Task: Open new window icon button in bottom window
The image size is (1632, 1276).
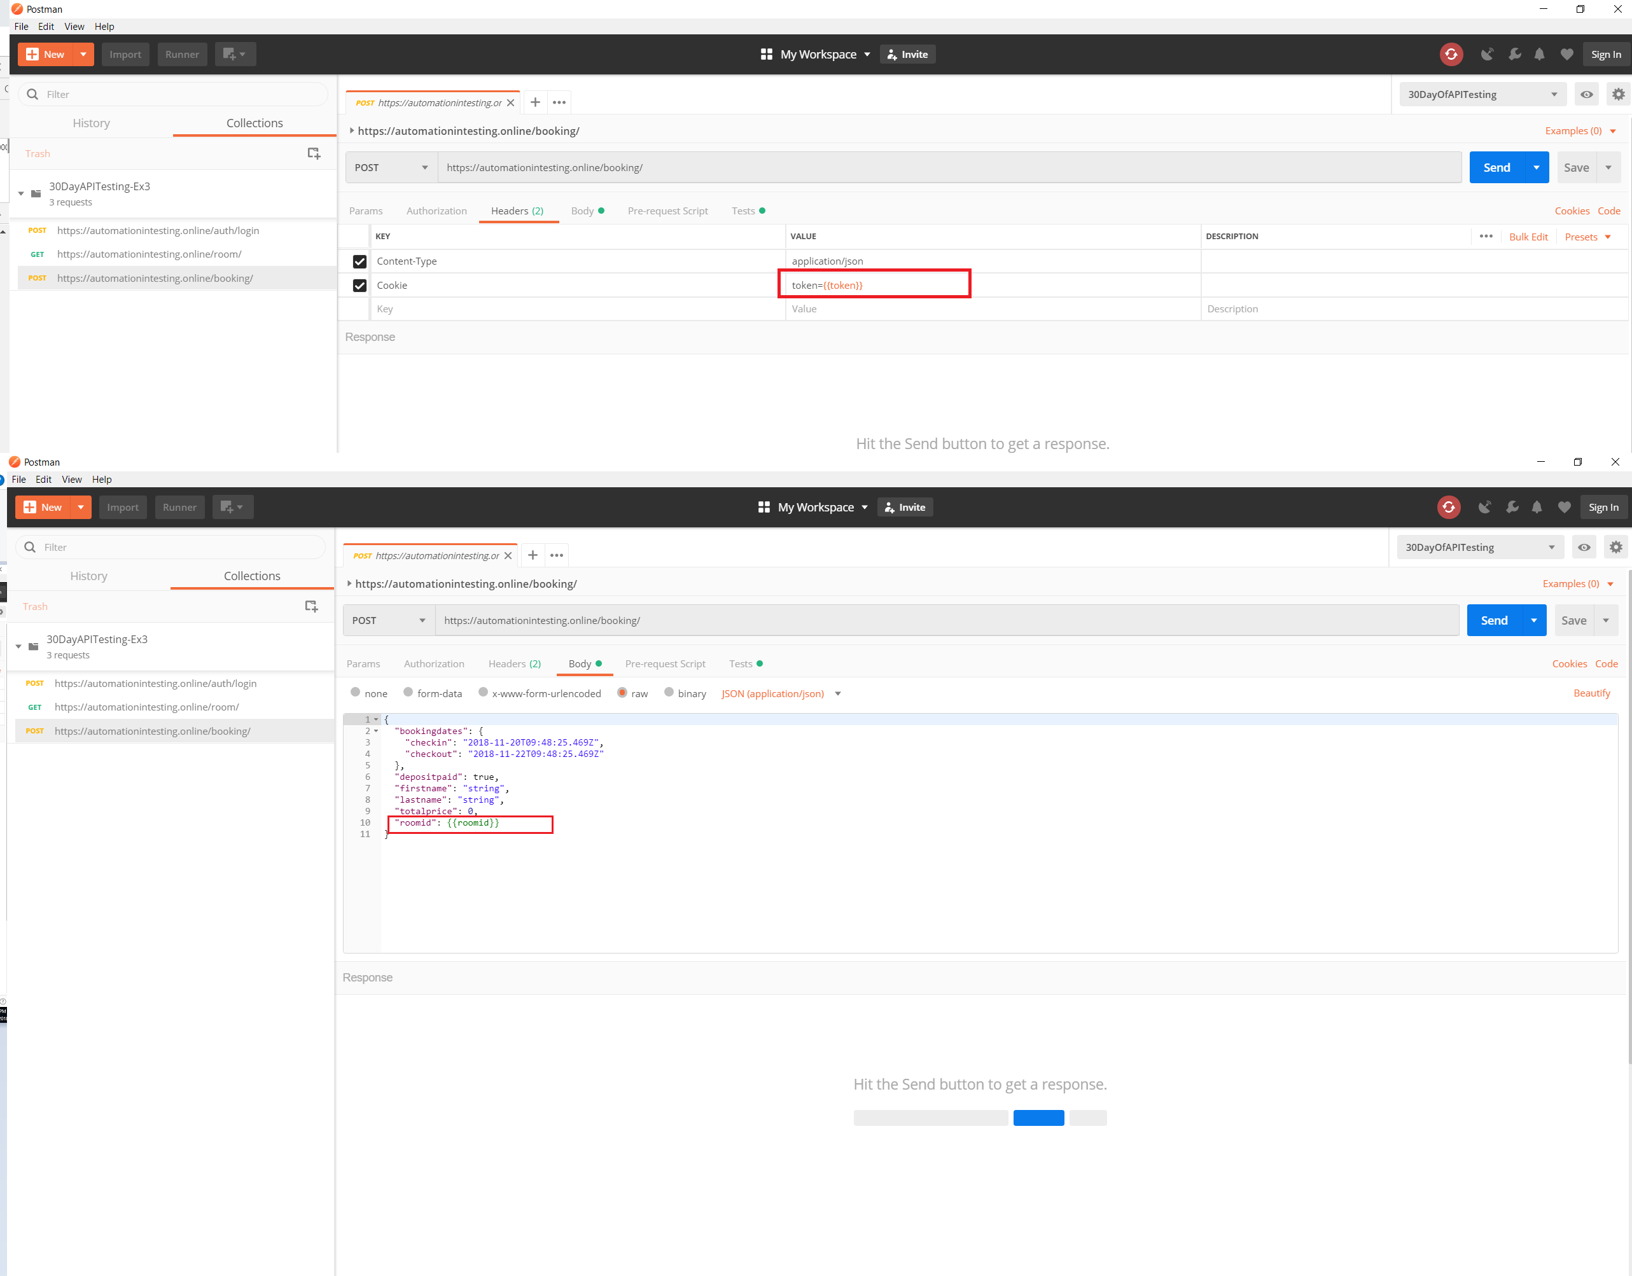Action: (x=232, y=507)
